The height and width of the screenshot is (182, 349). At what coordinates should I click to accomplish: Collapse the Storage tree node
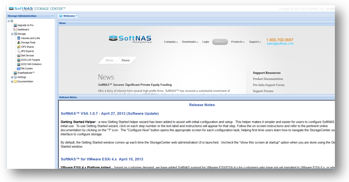(12, 34)
